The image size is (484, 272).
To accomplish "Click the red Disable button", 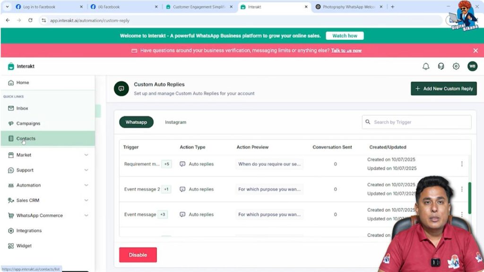I will (x=138, y=254).
